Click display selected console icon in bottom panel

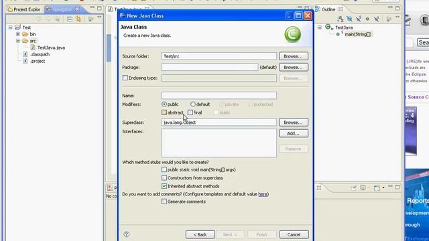click(363, 187)
